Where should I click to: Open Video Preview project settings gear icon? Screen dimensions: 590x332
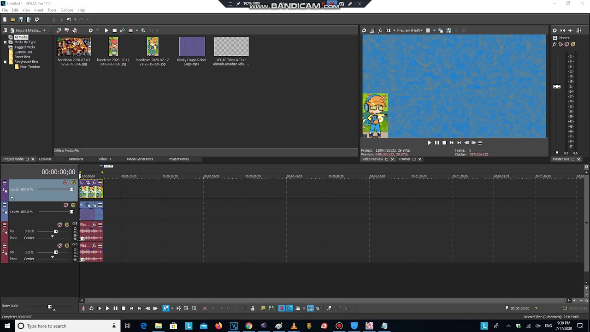pos(364,30)
